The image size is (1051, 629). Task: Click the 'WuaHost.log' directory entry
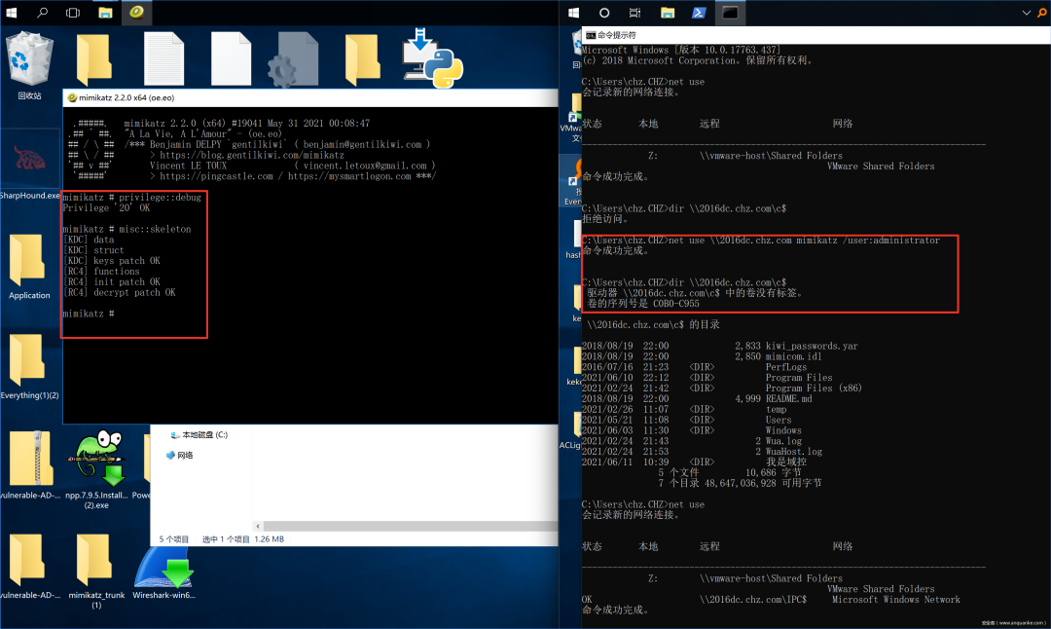794,451
